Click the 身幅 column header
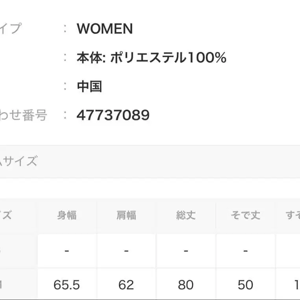300x300 pixels. pos(67,215)
